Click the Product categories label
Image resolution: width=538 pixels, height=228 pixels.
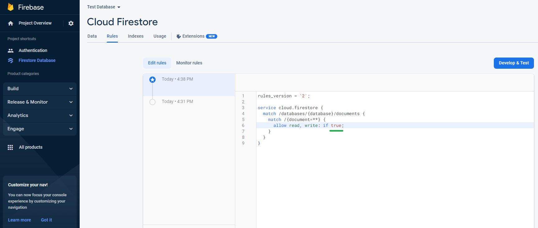point(23,74)
